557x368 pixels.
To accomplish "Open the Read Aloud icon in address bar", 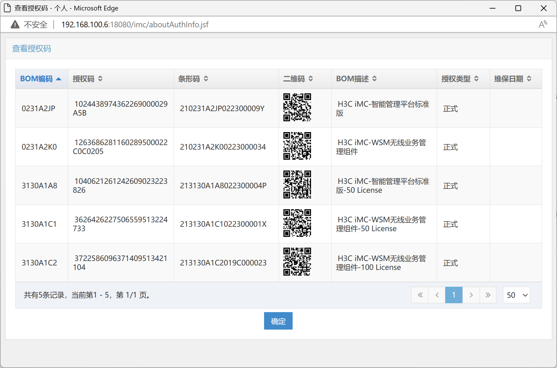I will tap(543, 24).
